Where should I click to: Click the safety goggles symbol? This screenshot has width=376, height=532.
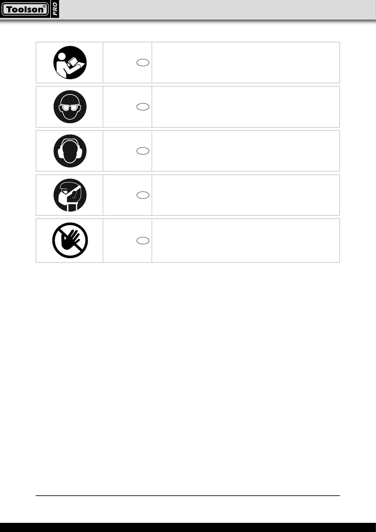pos(70,107)
